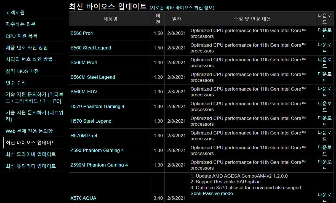Open B560 Pro4 product link
This screenshot has width=336, height=203.
pyautogui.click(x=82, y=33)
